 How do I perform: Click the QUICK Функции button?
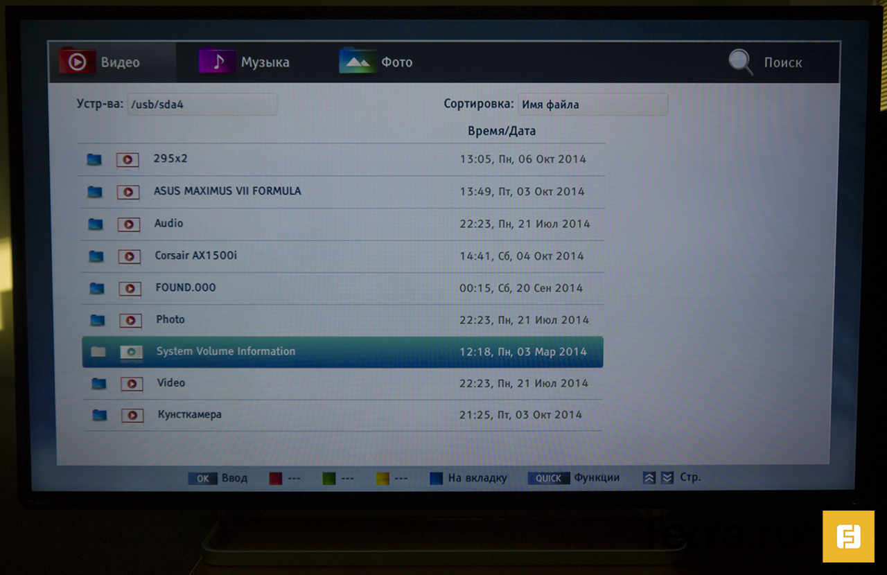click(x=574, y=478)
